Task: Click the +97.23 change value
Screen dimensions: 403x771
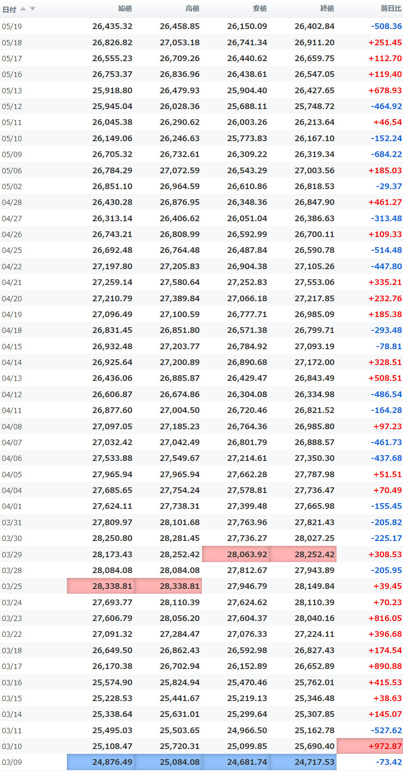Action: tap(388, 427)
